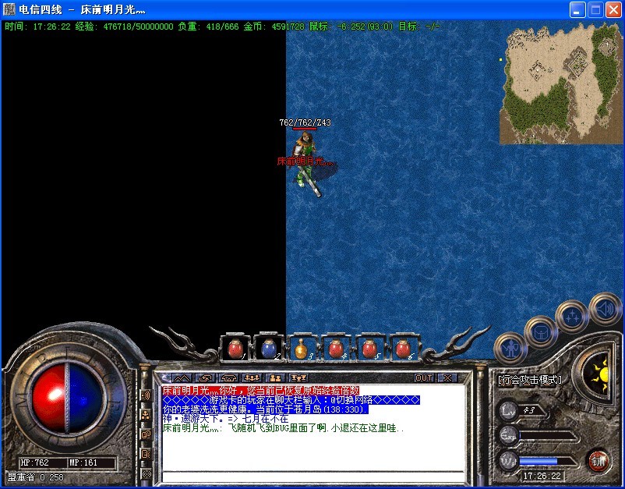Click the Lv level indicator icon
Viewport: 625px width, 489px height.
point(509,410)
